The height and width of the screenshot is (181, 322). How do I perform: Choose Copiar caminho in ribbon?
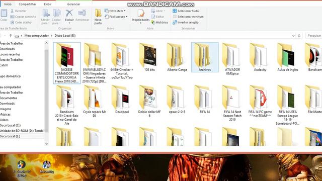23,17
